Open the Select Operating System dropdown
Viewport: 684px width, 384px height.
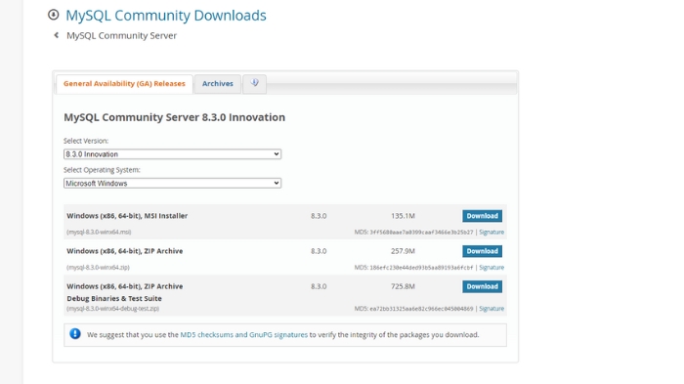pos(172,184)
